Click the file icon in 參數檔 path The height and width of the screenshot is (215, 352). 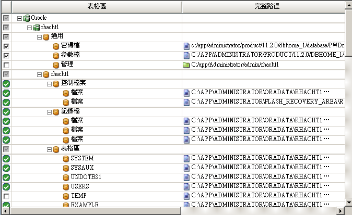tap(186, 55)
